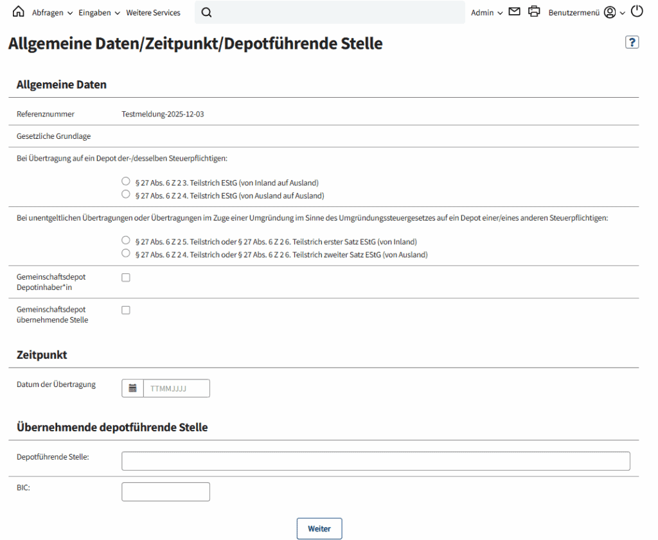658x540 pixels.
Task: Select radio 5. Teilstrich erster Satz (von Inland)
Action: tap(126, 241)
